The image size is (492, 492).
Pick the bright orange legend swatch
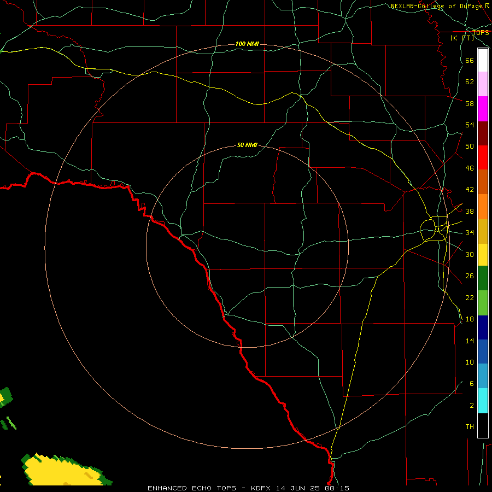pos(483,207)
